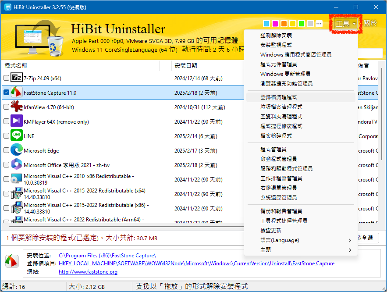
Task: Tick the LINE checkbox
Action: click(x=7, y=136)
